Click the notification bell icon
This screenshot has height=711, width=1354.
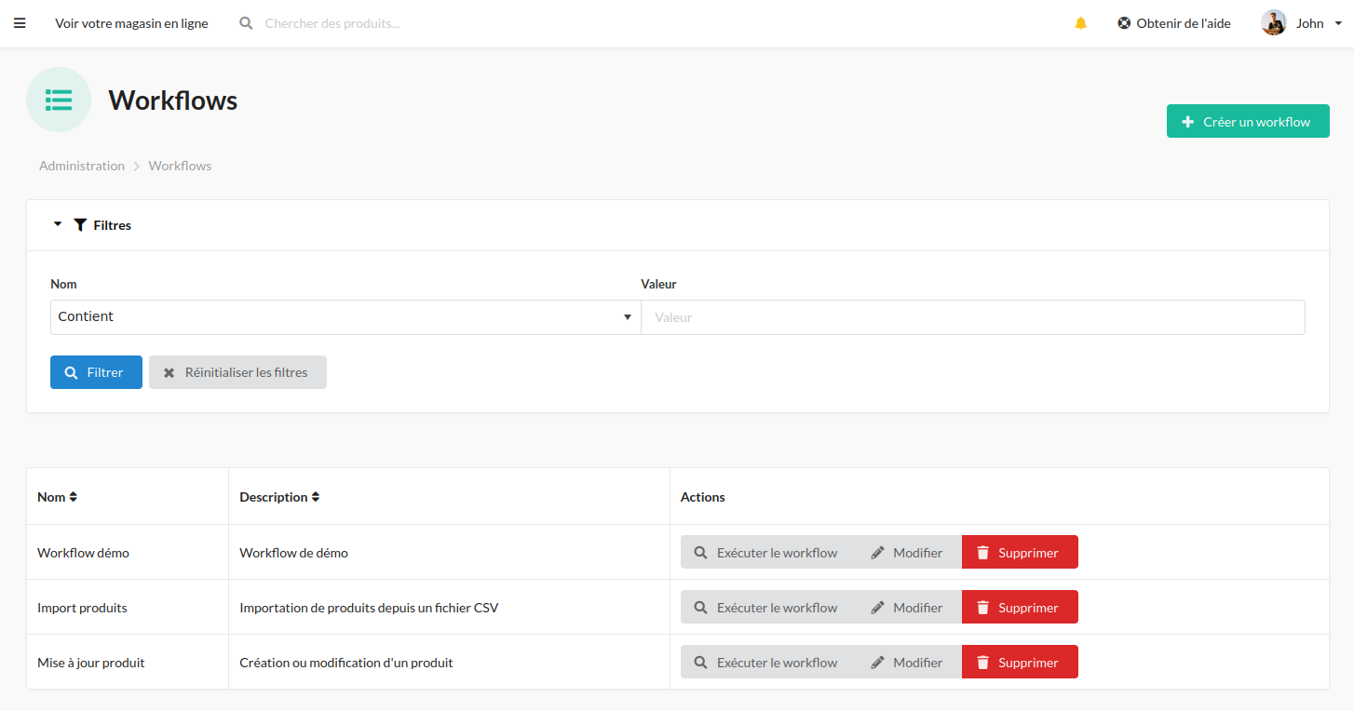[1080, 22]
